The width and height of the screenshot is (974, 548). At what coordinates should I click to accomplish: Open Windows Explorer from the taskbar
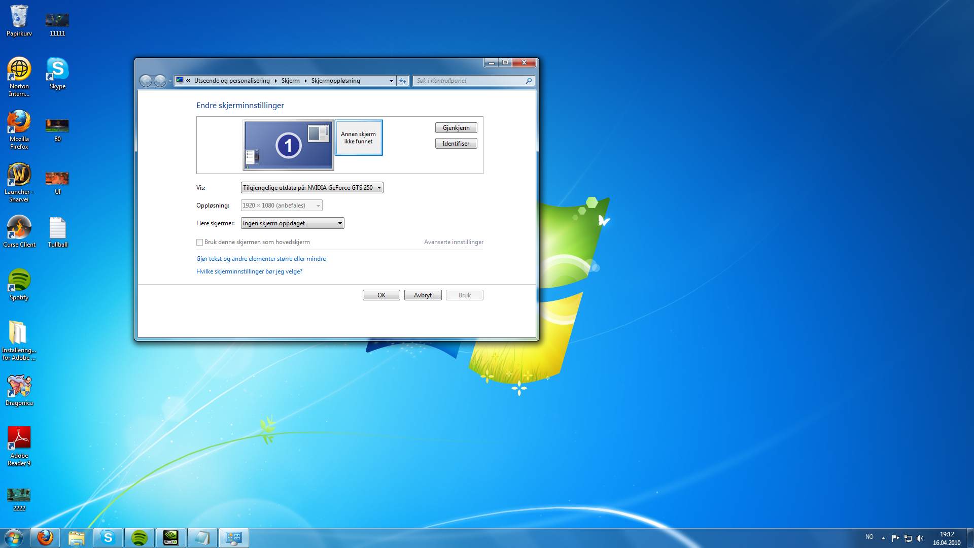coord(77,538)
